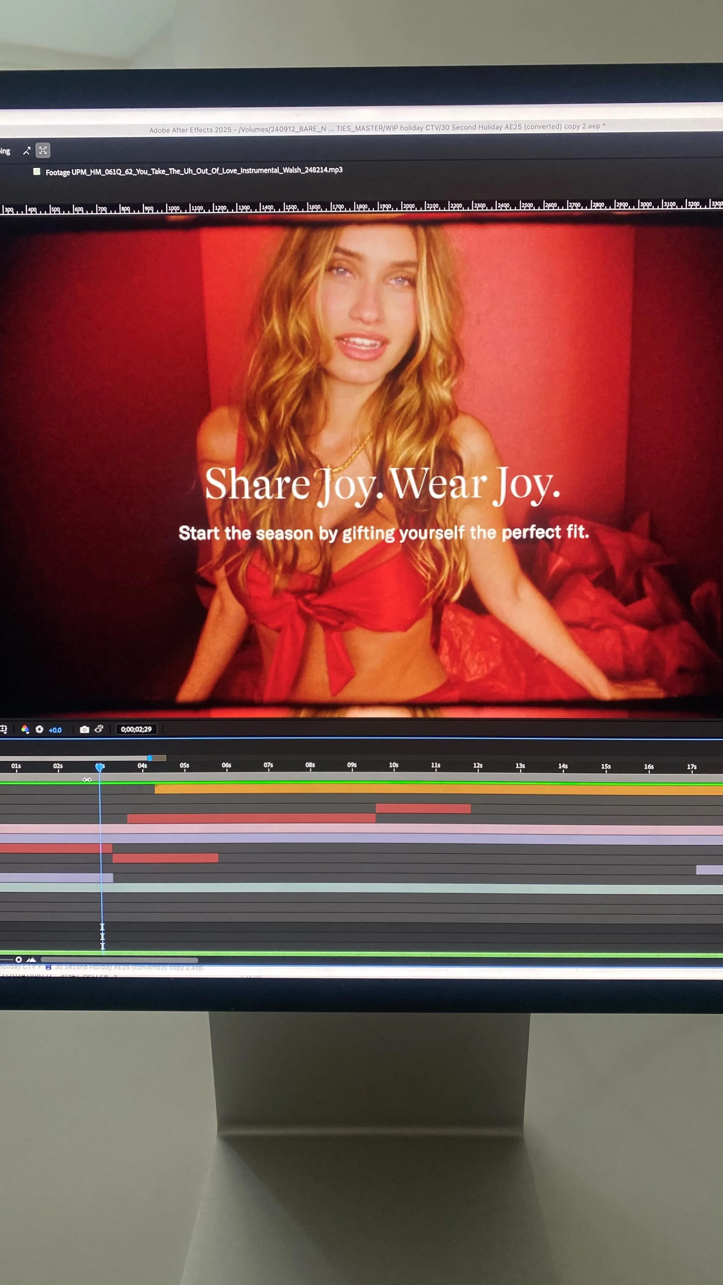723x1285 pixels.
Task: Click the green label square beside Footage
Action: (36, 171)
